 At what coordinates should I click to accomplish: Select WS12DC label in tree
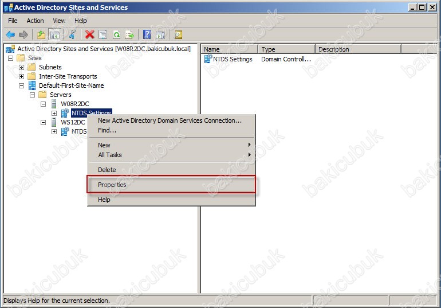(x=73, y=122)
